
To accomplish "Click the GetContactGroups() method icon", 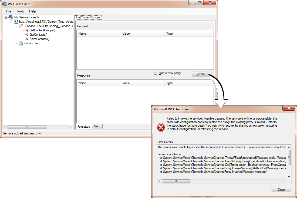I will (27, 30).
